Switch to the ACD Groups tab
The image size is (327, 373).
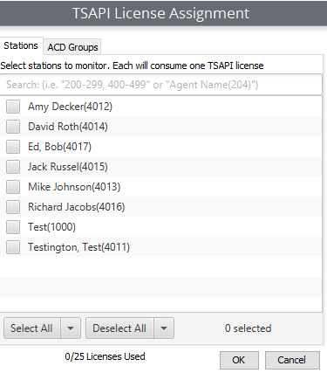[72, 47]
